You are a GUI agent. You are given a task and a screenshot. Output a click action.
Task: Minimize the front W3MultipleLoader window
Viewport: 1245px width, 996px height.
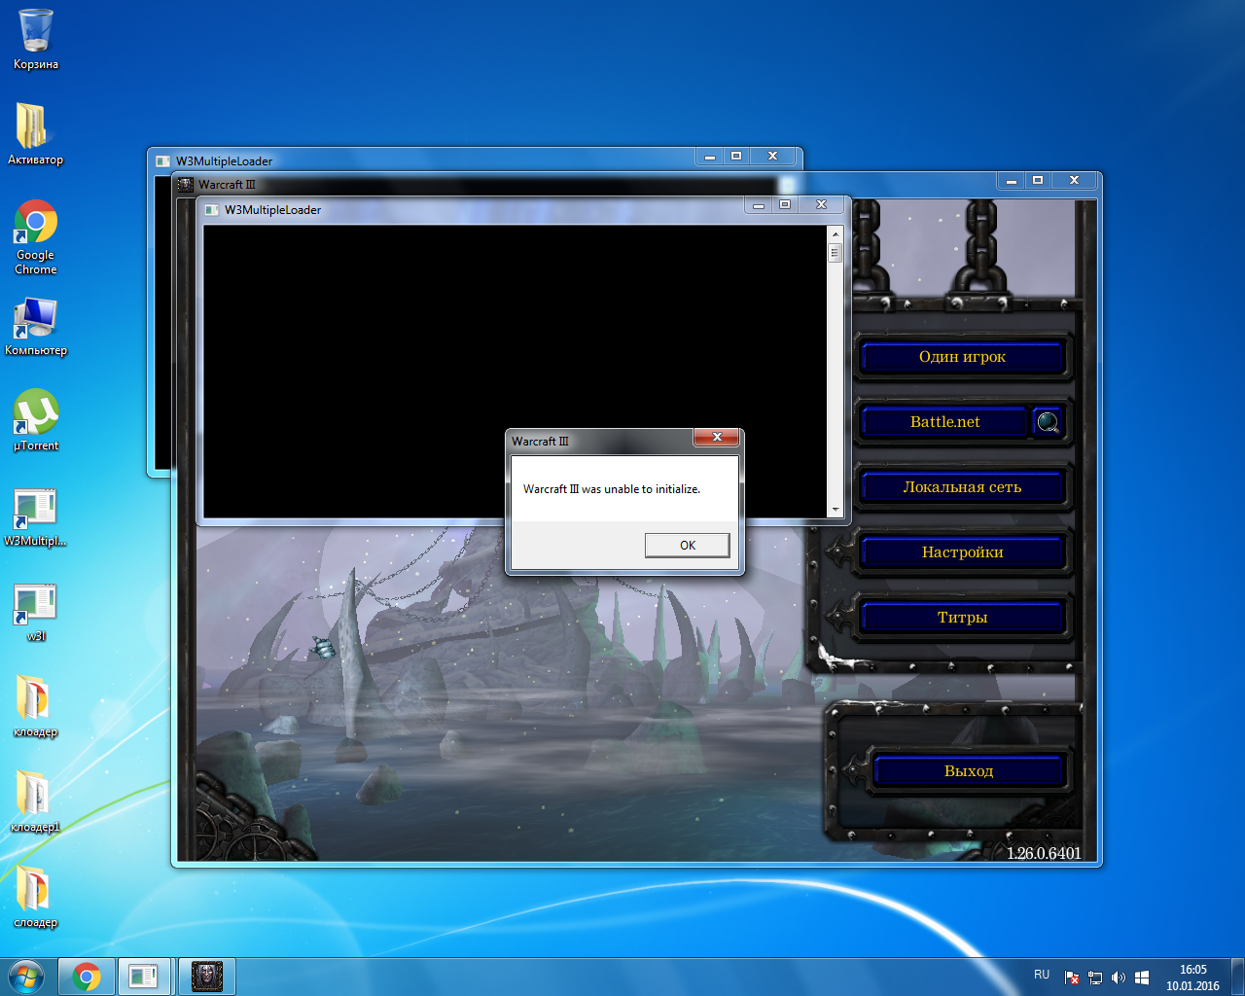[759, 205]
